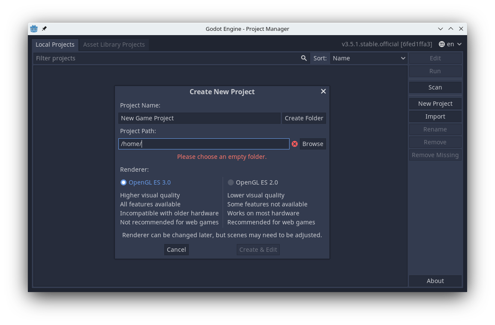Image resolution: width=495 pixels, height=325 pixels.
Task: Open the Sort by Name dropdown
Action: pyautogui.click(x=369, y=58)
